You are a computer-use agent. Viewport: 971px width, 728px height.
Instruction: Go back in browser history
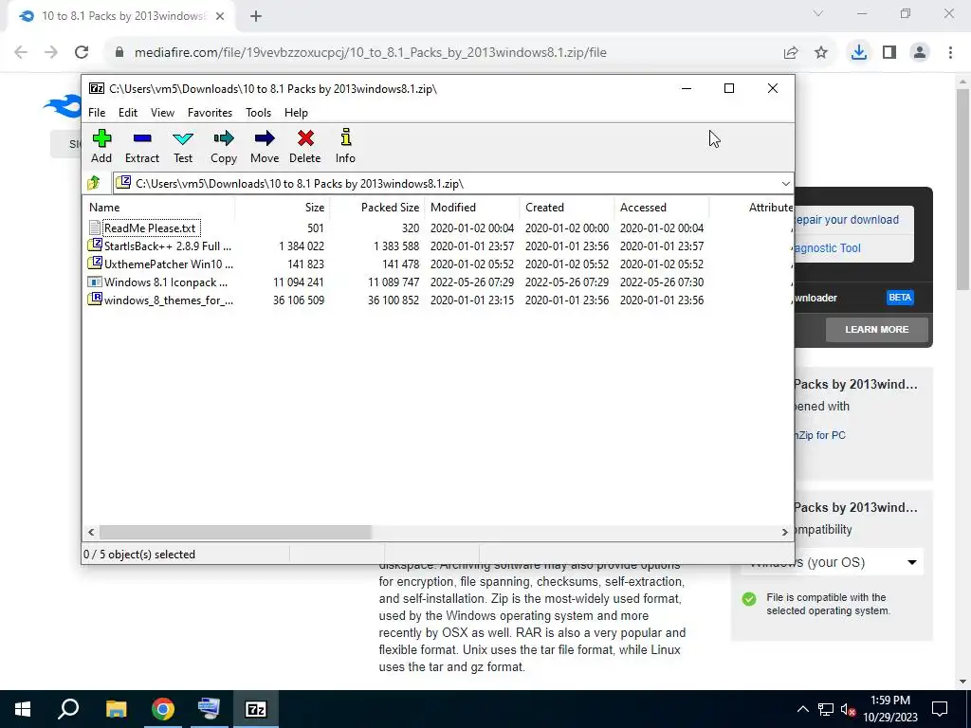21,53
